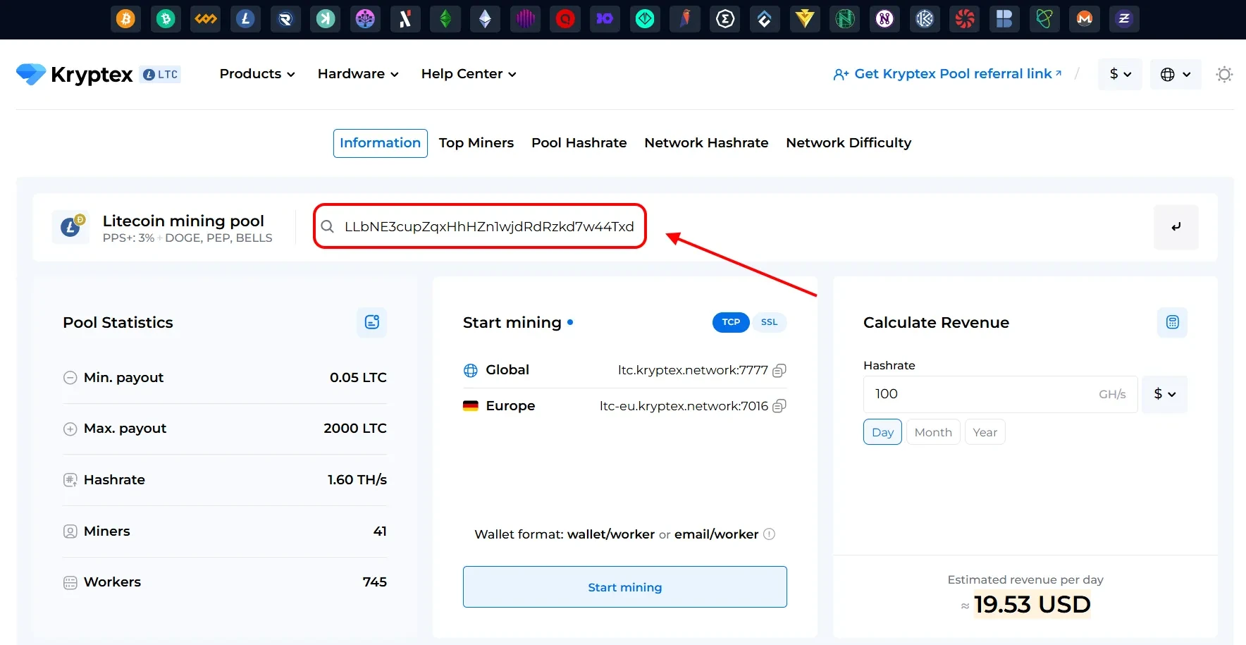Switch connection type to SSL
The height and width of the screenshot is (645, 1246).
769,322
